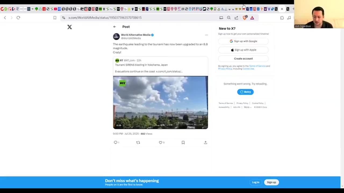Click Sign up with Google
The width and height of the screenshot is (344, 193).
(x=243, y=41)
